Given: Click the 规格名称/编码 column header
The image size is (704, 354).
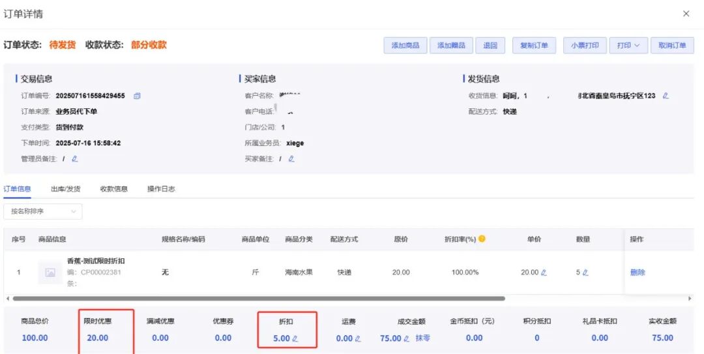Looking at the screenshot, I should click(x=183, y=239).
